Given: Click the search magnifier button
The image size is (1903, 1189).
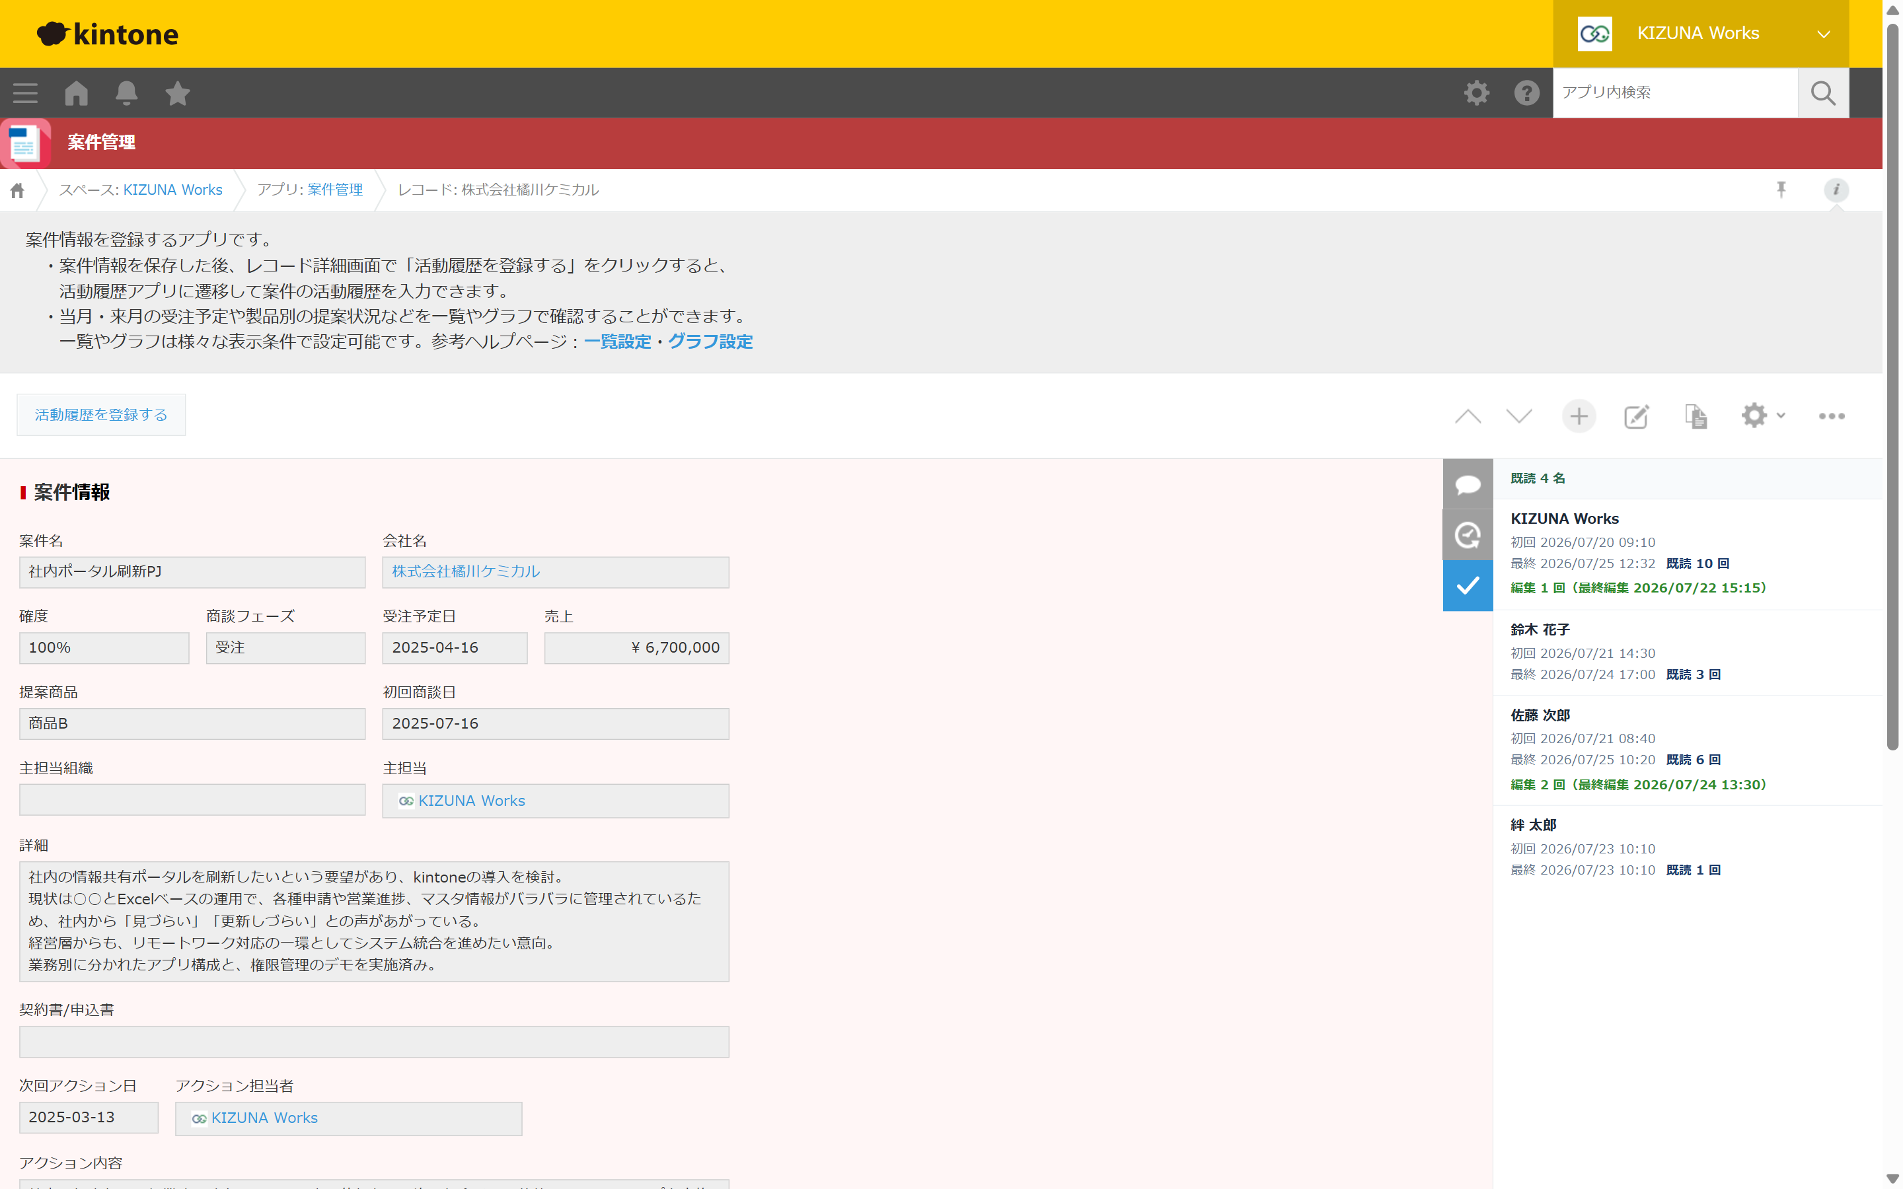Looking at the screenshot, I should point(1823,92).
